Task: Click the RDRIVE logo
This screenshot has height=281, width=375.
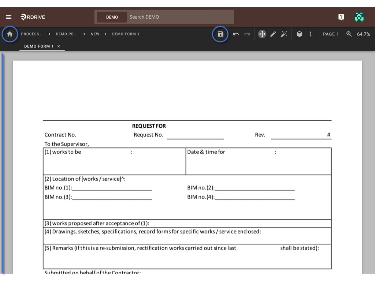Action: pos(33,17)
